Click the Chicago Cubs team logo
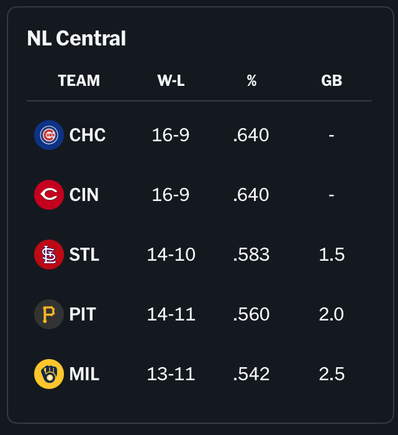The image size is (398, 435). pyautogui.click(x=49, y=135)
